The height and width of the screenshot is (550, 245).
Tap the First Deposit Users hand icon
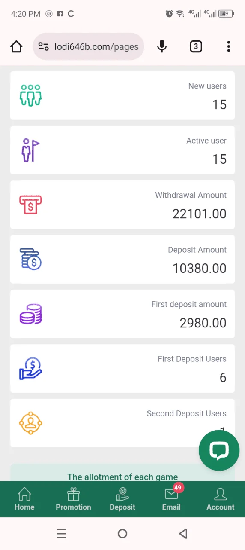click(x=30, y=369)
